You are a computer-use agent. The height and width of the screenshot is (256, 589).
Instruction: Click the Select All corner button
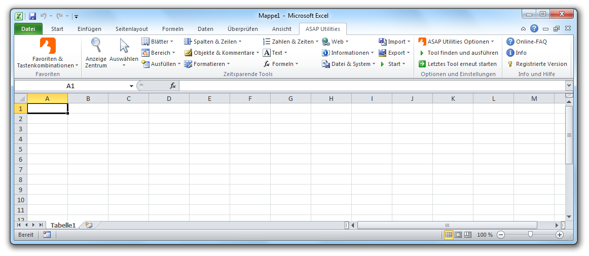[21, 98]
